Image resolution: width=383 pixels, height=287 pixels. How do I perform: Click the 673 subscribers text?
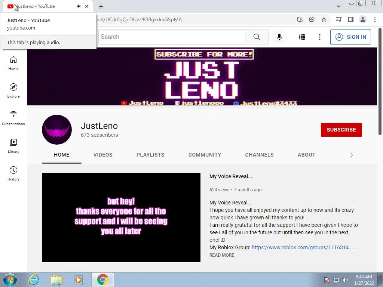(99, 135)
